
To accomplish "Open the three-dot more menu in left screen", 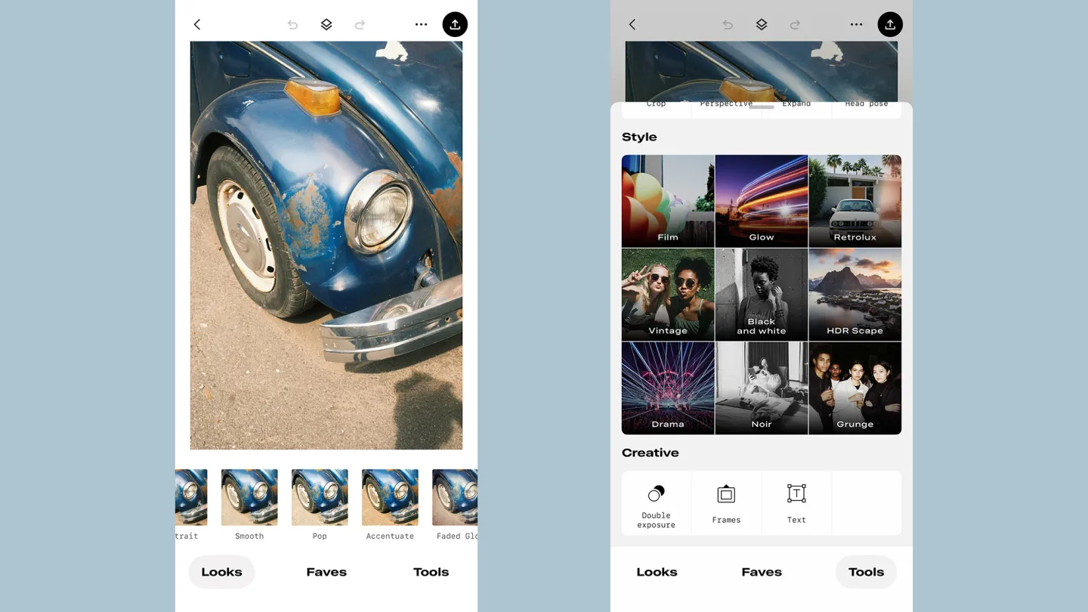I will click(x=421, y=24).
